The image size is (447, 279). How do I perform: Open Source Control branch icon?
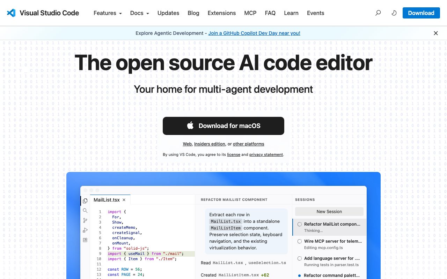[x=85, y=220]
